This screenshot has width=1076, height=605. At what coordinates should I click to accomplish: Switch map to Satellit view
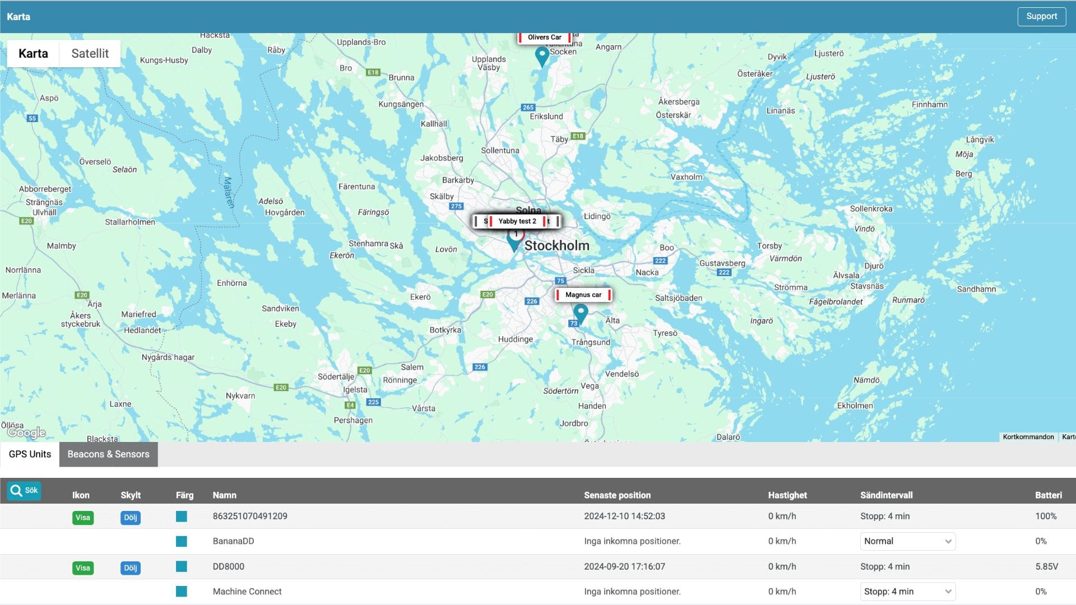pos(90,54)
